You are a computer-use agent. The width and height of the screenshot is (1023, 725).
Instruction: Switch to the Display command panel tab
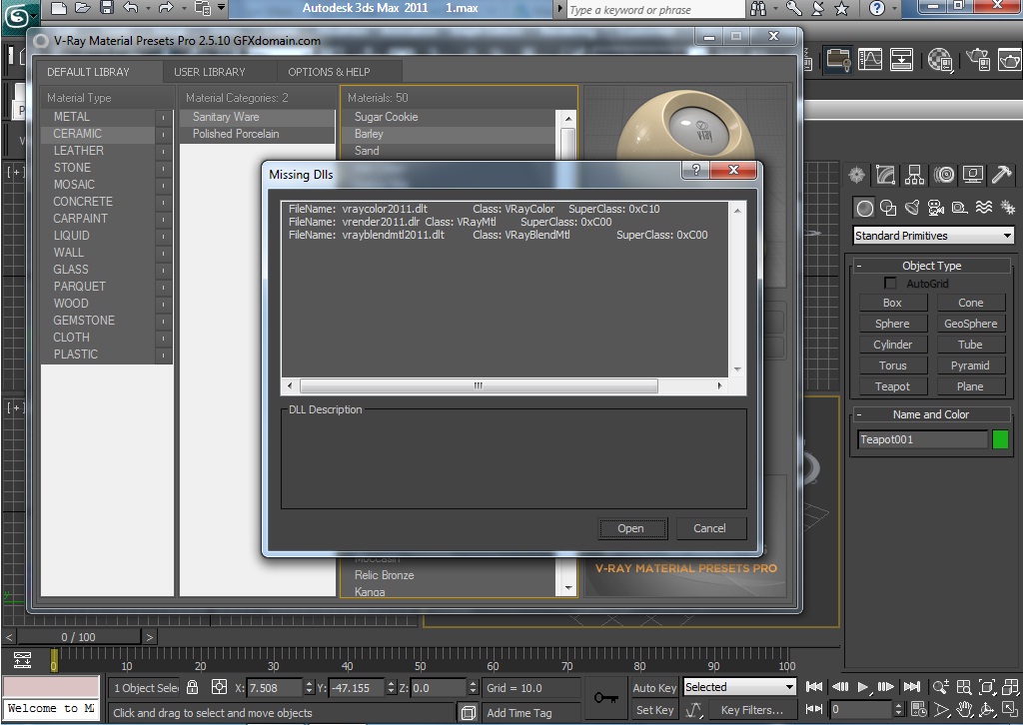pos(973,175)
